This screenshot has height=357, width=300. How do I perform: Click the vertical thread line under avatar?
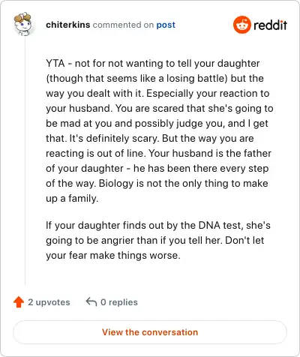[x=25, y=160]
